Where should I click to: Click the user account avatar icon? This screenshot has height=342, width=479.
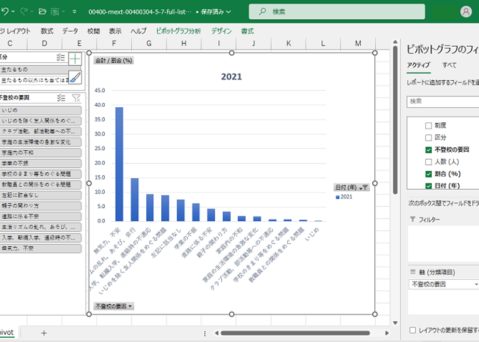pyautogui.click(x=466, y=11)
